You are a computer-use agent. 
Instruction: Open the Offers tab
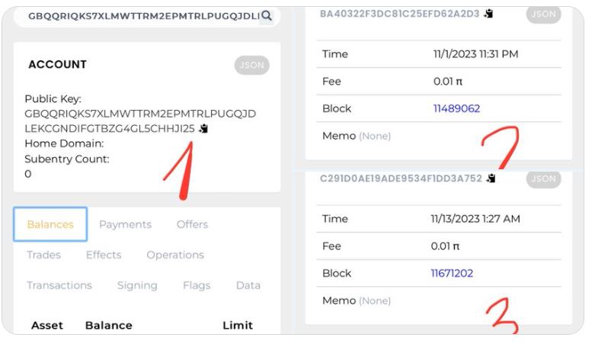click(193, 224)
